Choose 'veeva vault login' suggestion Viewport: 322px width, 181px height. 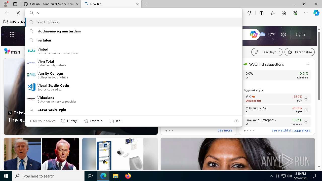134,110
